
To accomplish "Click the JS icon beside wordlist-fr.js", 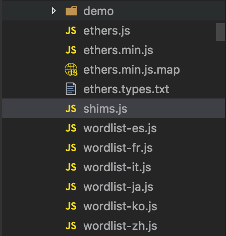I will point(71,147).
